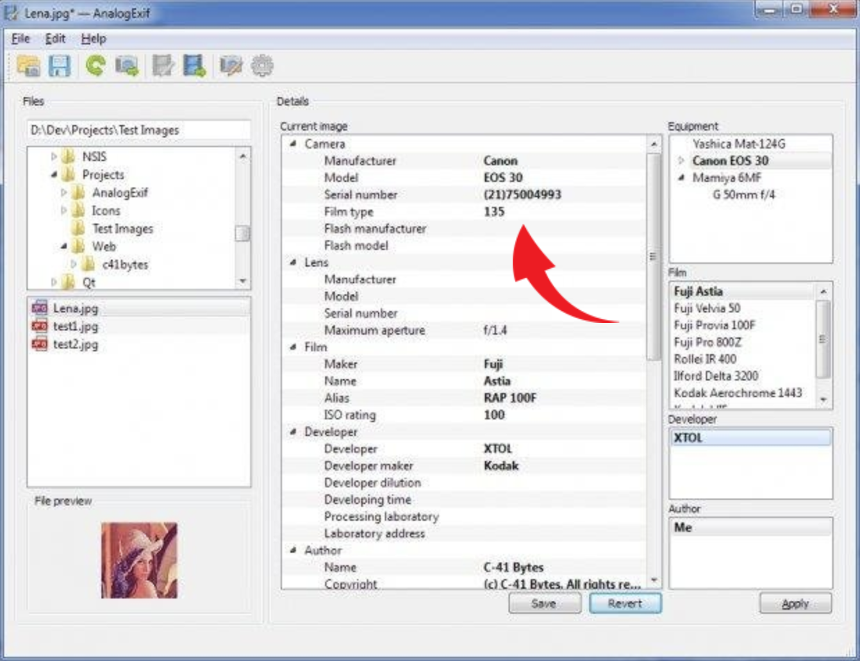The width and height of the screenshot is (860, 661).
Task: Collapse the Lens details group
Action: click(x=292, y=263)
